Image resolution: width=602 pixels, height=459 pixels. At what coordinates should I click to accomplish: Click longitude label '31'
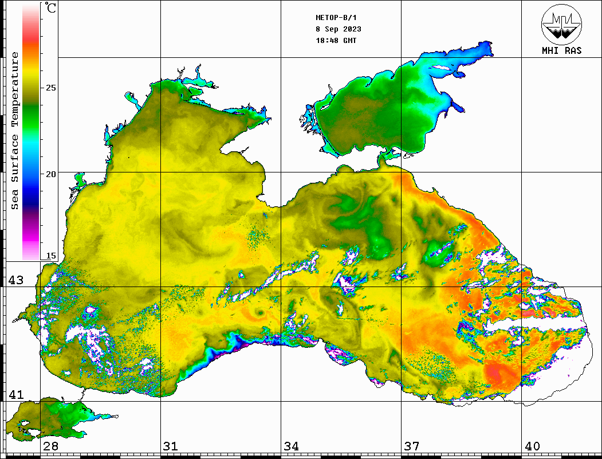pos(171,446)
